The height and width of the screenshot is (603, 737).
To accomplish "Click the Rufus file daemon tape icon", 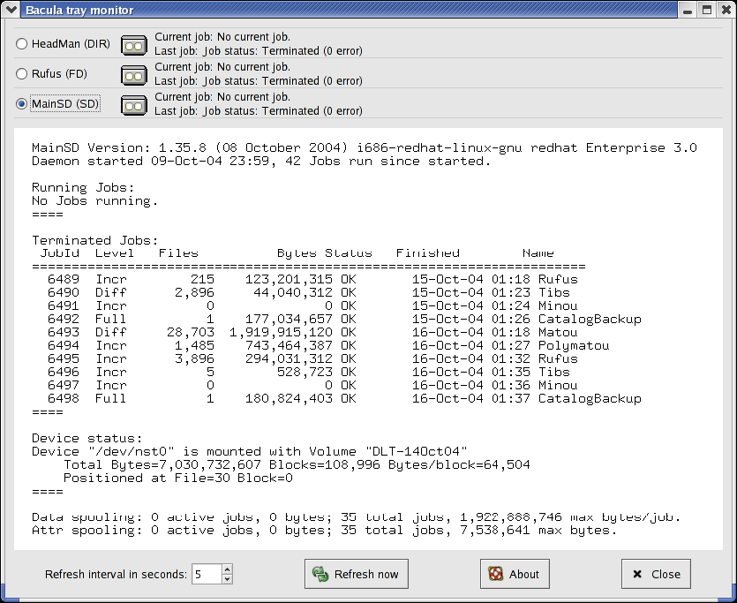I will point(133,75).
